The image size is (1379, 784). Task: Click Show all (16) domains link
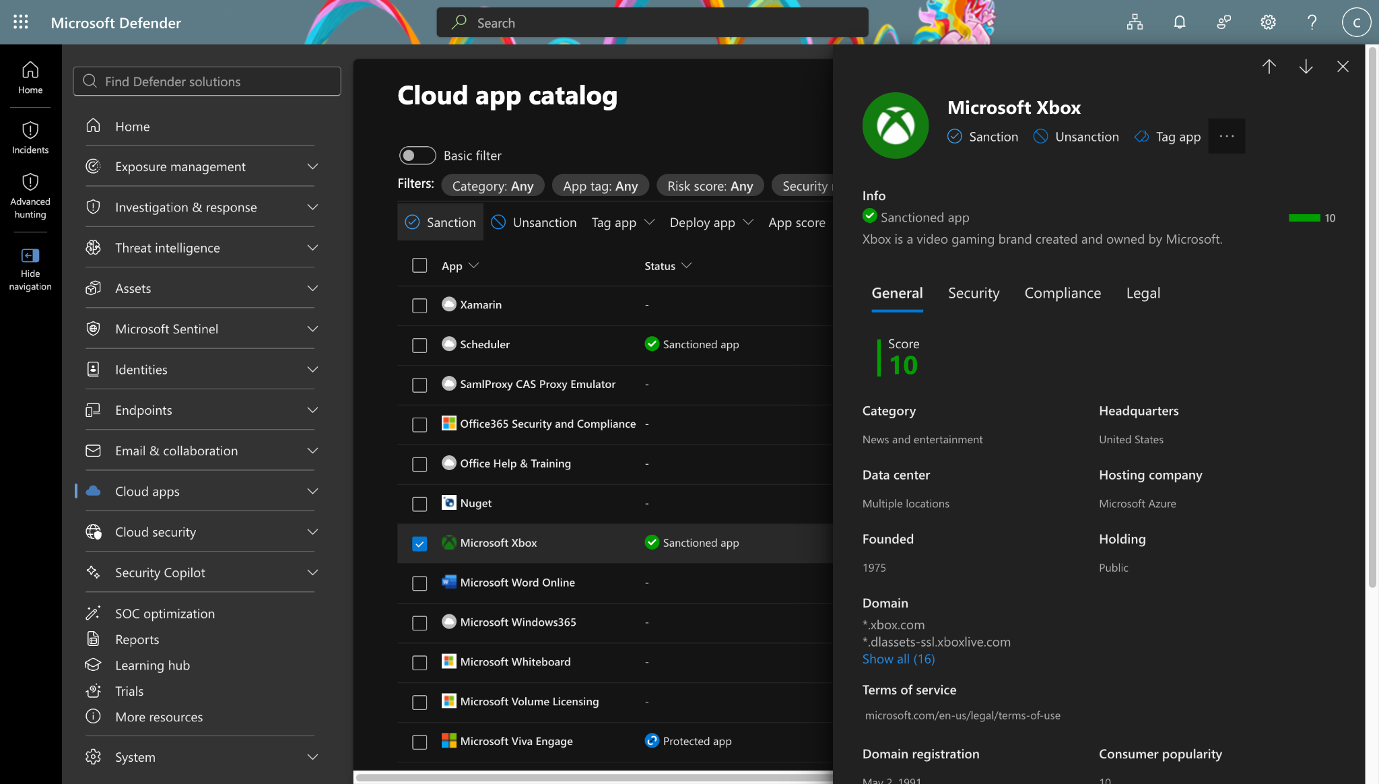[898, 659]
